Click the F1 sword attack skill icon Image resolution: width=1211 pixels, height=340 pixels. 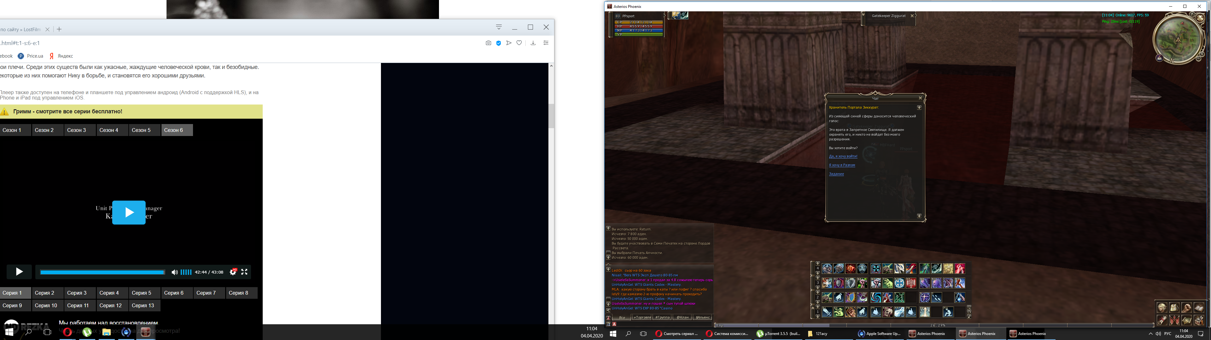(827, 312)
